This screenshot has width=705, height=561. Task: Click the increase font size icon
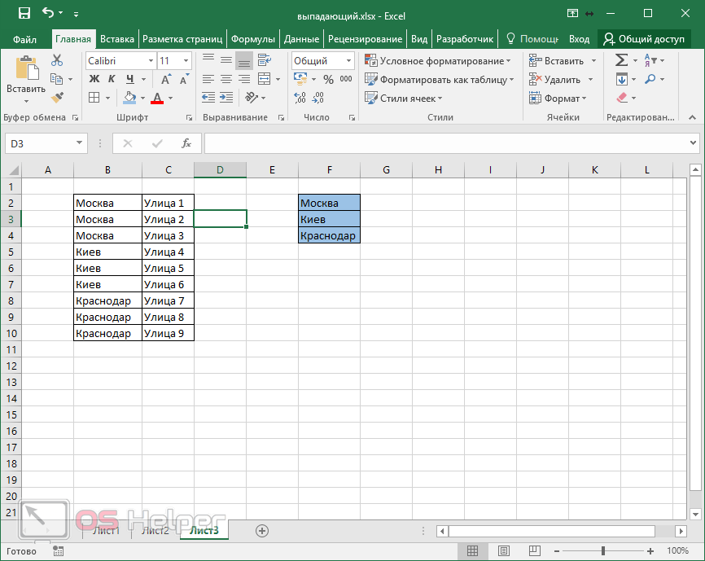click(x=166, y=79)
